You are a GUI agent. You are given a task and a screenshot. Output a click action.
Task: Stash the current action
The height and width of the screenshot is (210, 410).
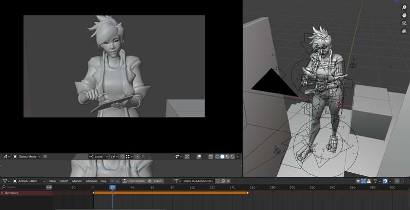pos(155,181)
